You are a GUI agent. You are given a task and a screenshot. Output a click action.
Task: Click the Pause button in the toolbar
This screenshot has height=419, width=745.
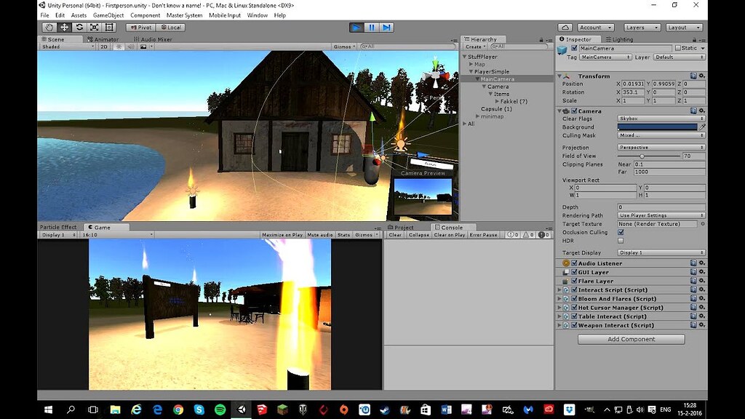[370, 27]
